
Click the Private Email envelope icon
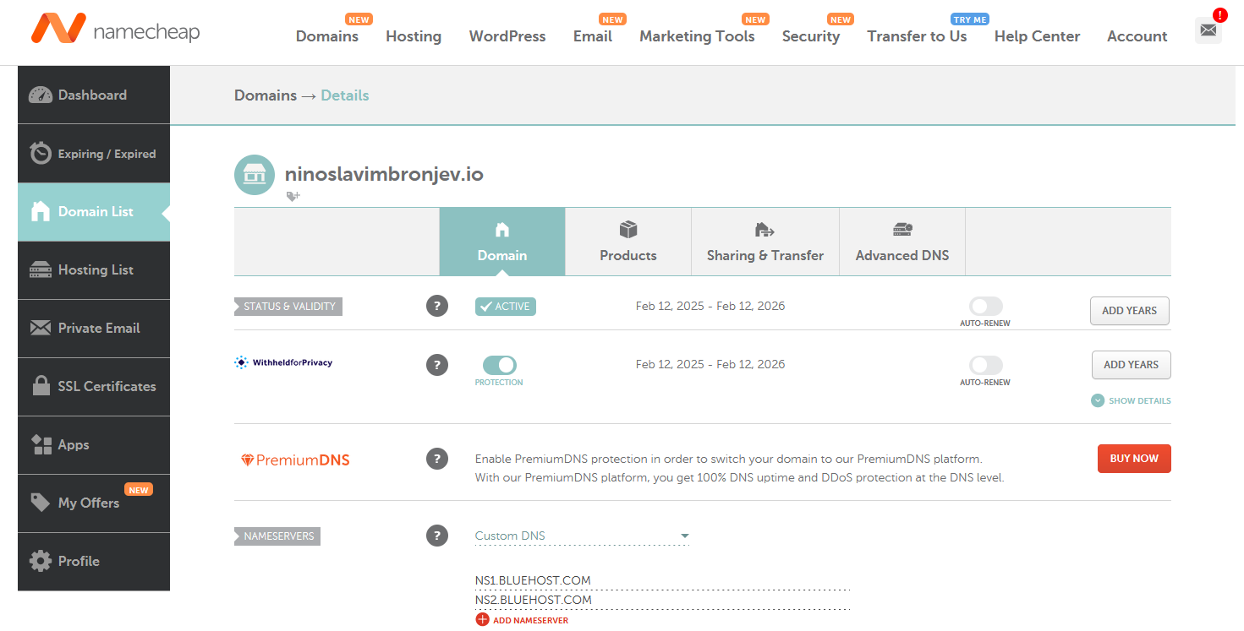pyautogui.click(x=40, y=328)
